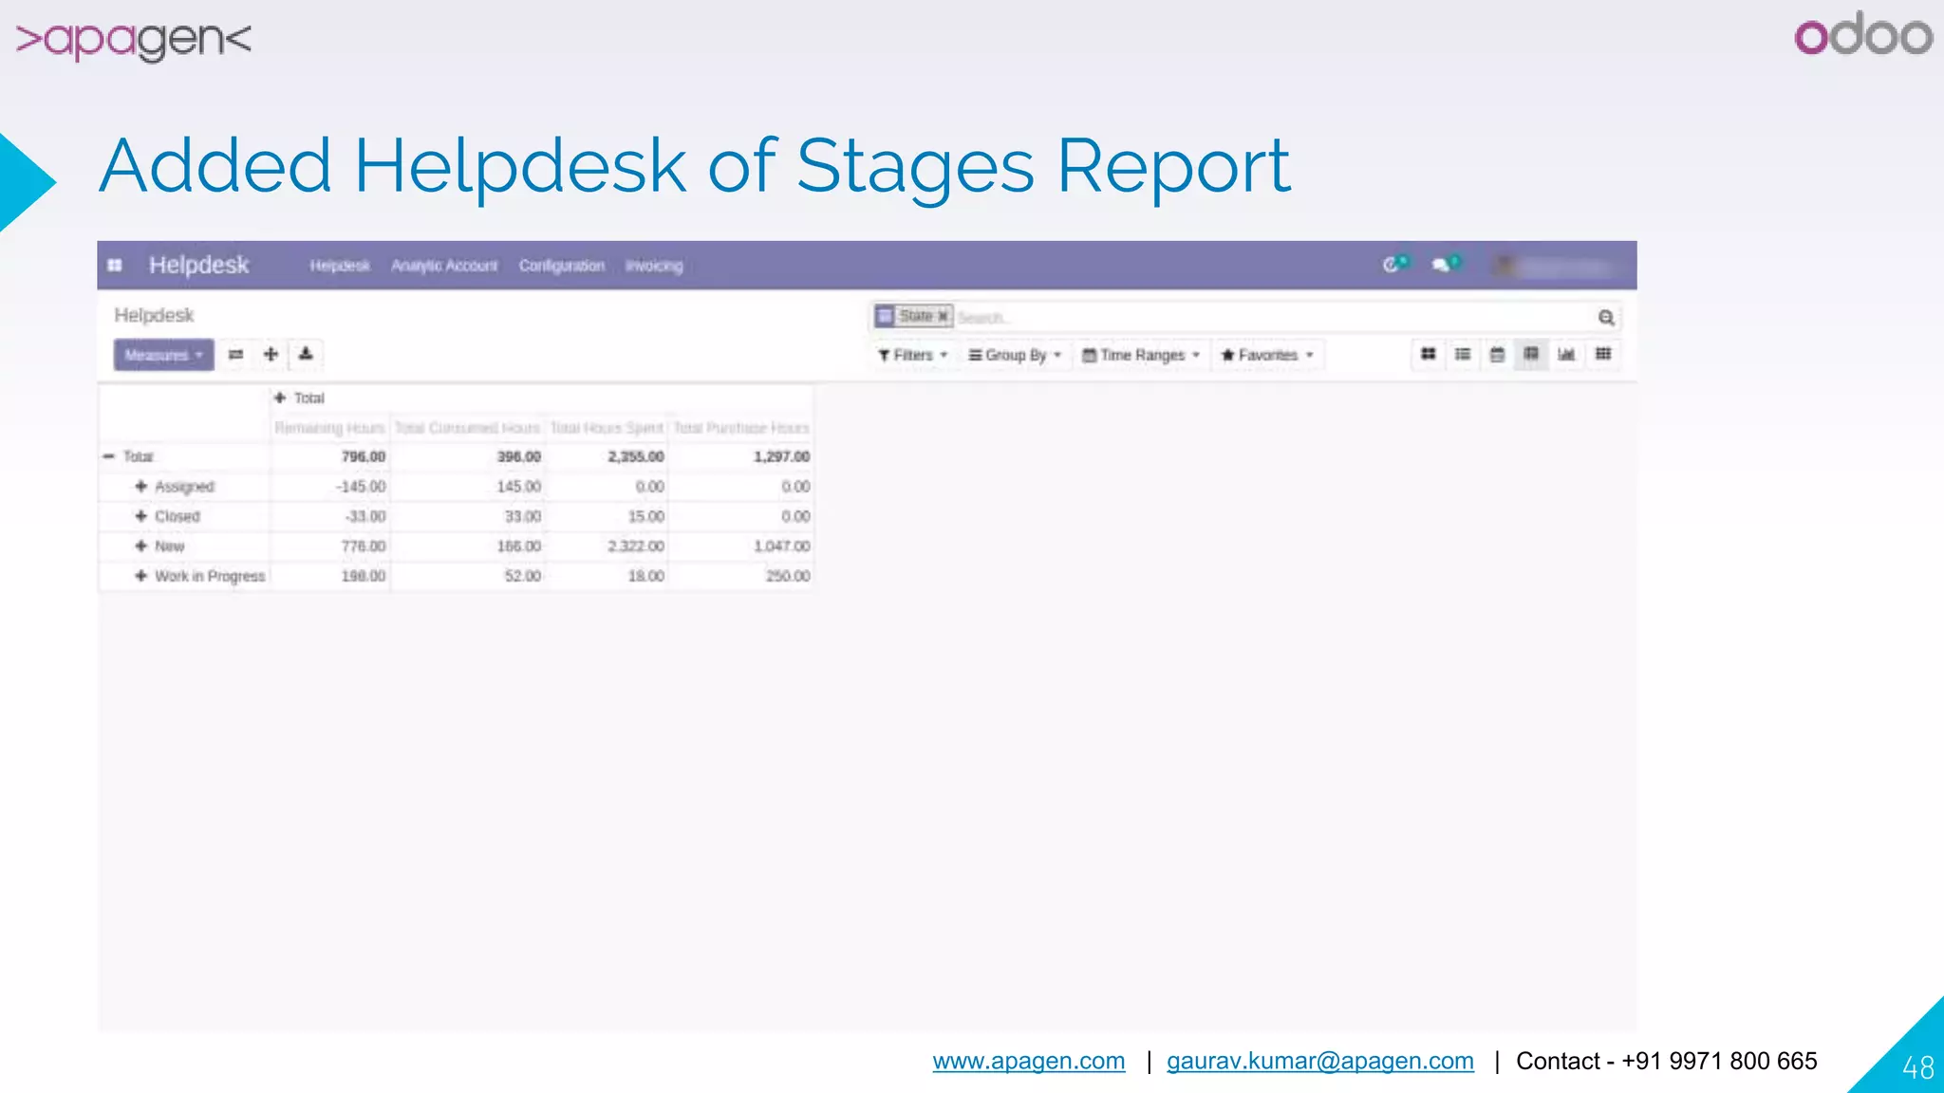Click the Helpdesk app title in navbar

tap(198, 265)
